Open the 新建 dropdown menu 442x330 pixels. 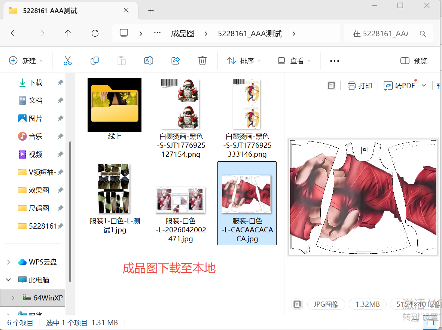(26, 61)
